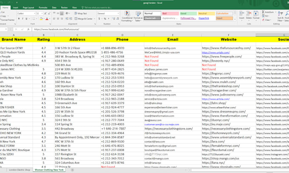
Task: Toggle Underline formatting
Action: click(x=26, y=19)
